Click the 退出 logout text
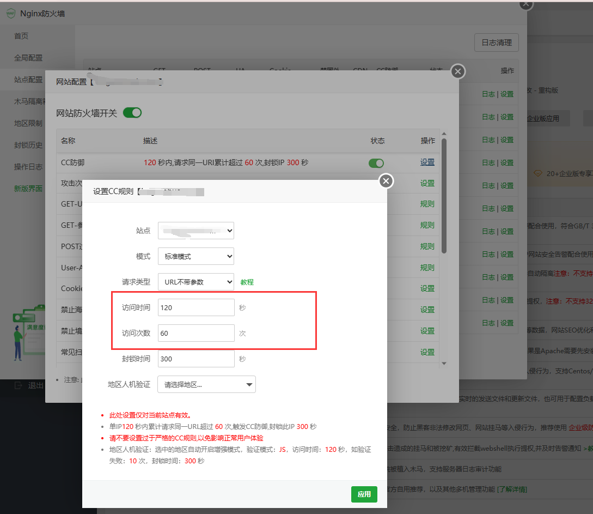 coord(35,385)
